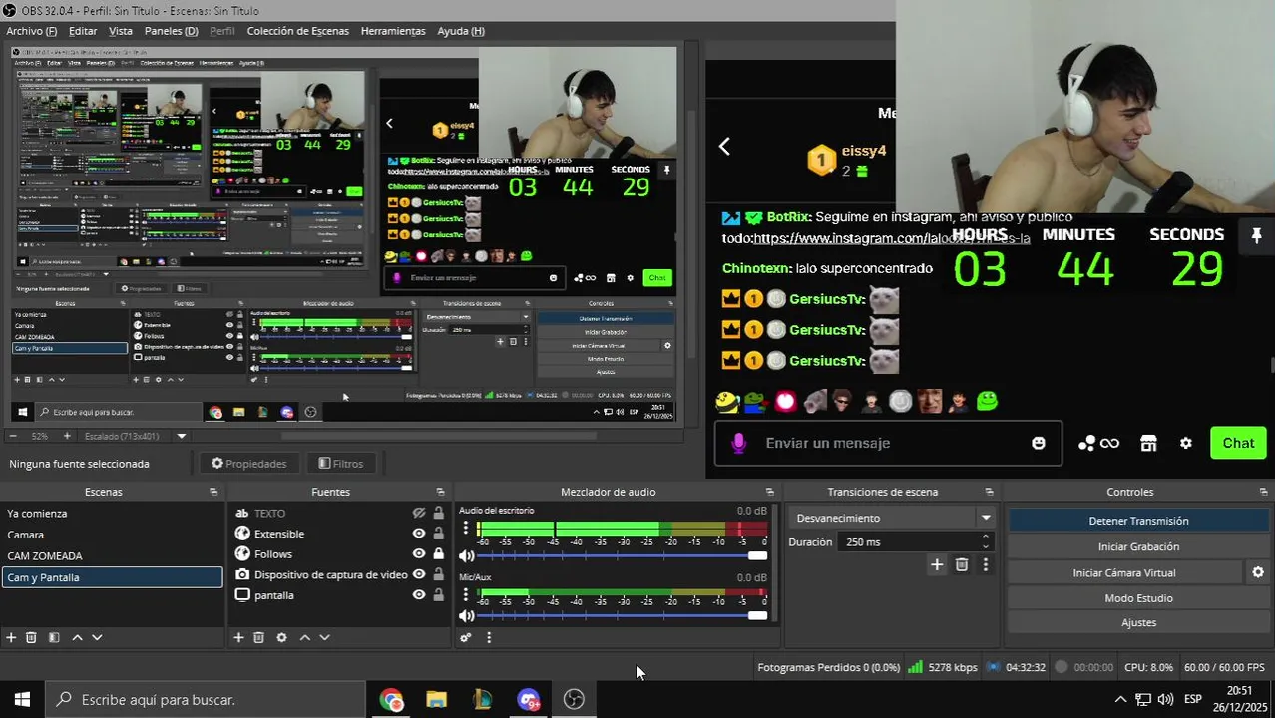Hide the pantalla source
The height and width of the screenshot is (718, 1275).
tap(419, 595)
